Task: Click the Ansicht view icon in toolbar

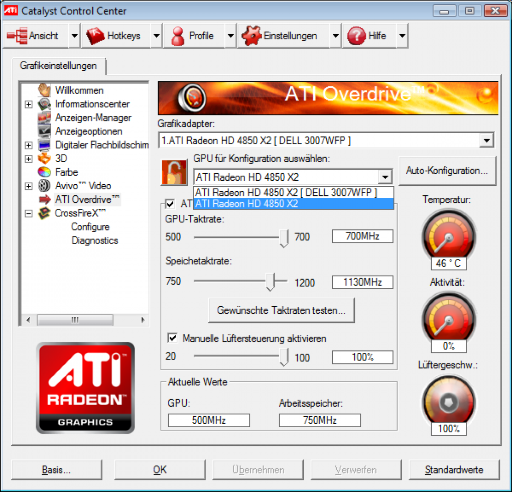Action: pyautogui.click(x=17, y=36)
